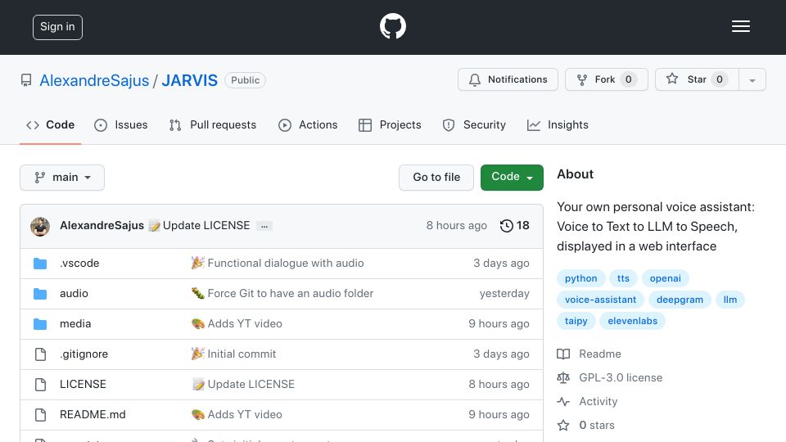Image resolution: width=786 pixels, height=442 pixels.
Task: Open the Readme link in About
Action: 600,354
